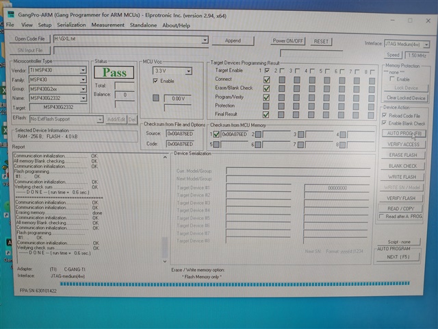Screen dimensions: 438x329
Task: Open the Serialization menu
Action: click(x=71, y=25)
